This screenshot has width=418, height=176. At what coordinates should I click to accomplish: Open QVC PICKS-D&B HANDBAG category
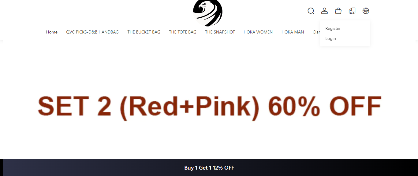92,32
